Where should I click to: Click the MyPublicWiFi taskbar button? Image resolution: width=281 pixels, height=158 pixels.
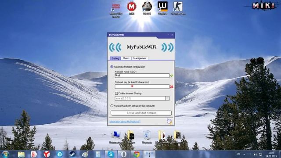149,154
